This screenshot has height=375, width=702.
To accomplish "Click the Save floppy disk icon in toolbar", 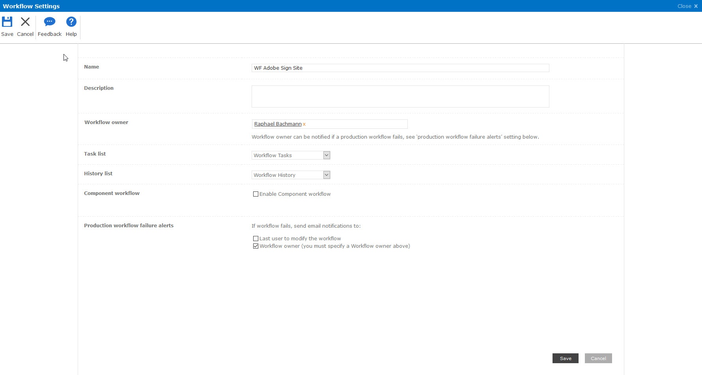I will point(7,22).
